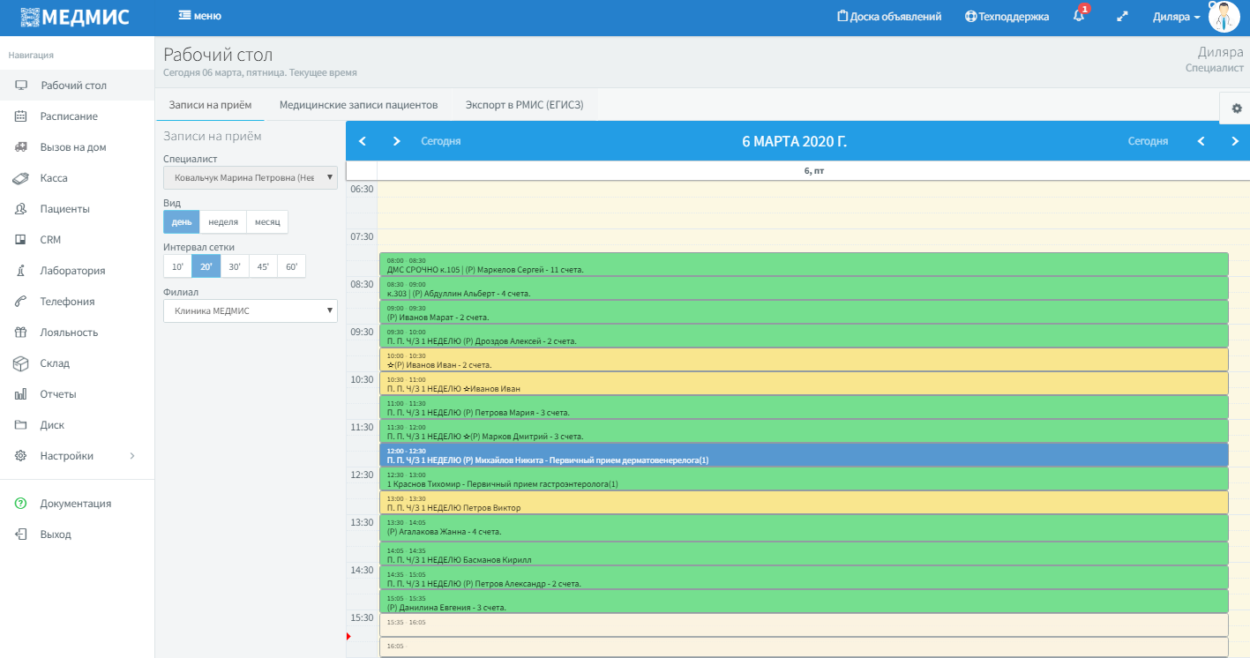Click the Склад box icon

21,363
